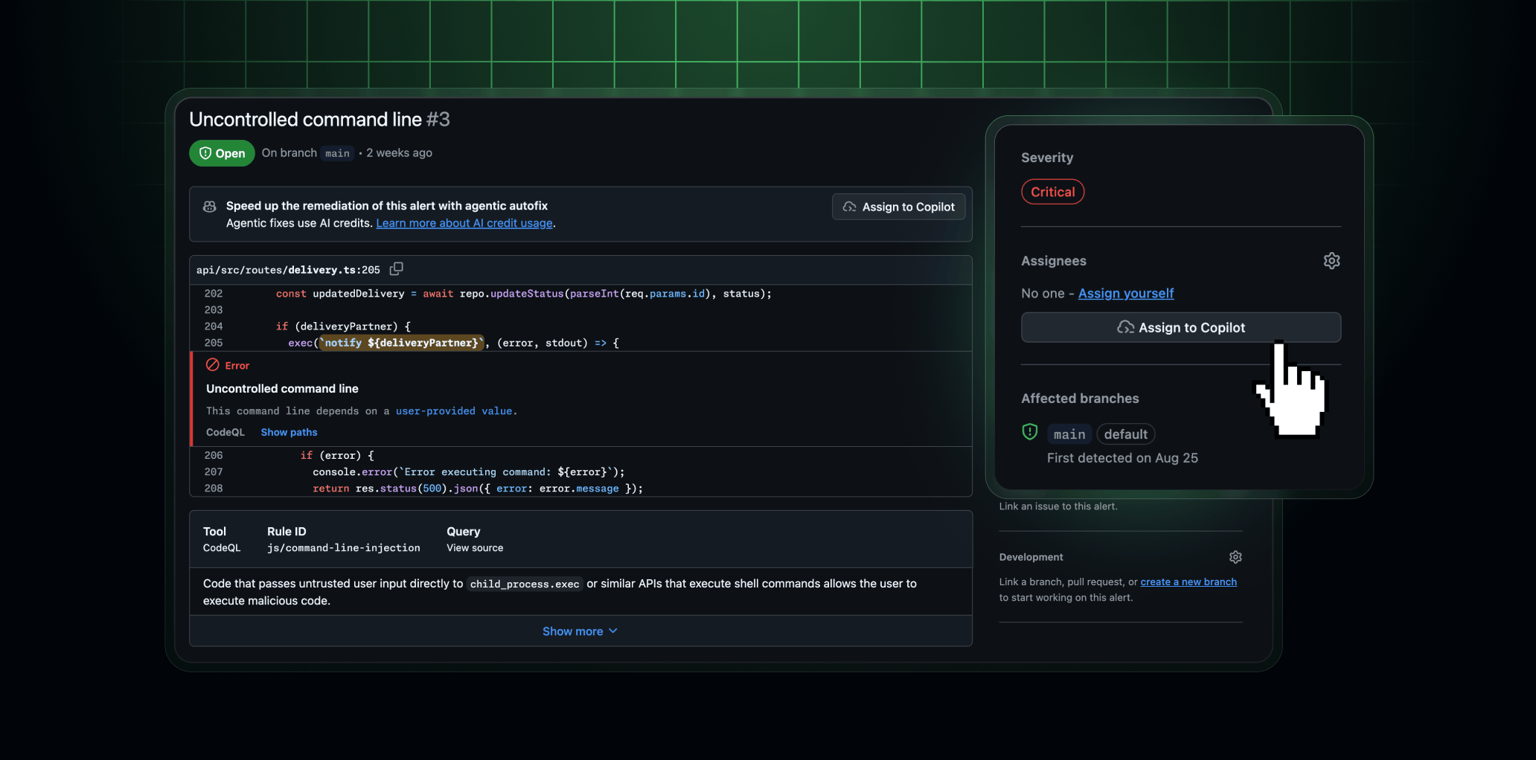The width and height of the screenshot is (1536, 760).
Task: Click Assign yourself link
Action: 1126,294
